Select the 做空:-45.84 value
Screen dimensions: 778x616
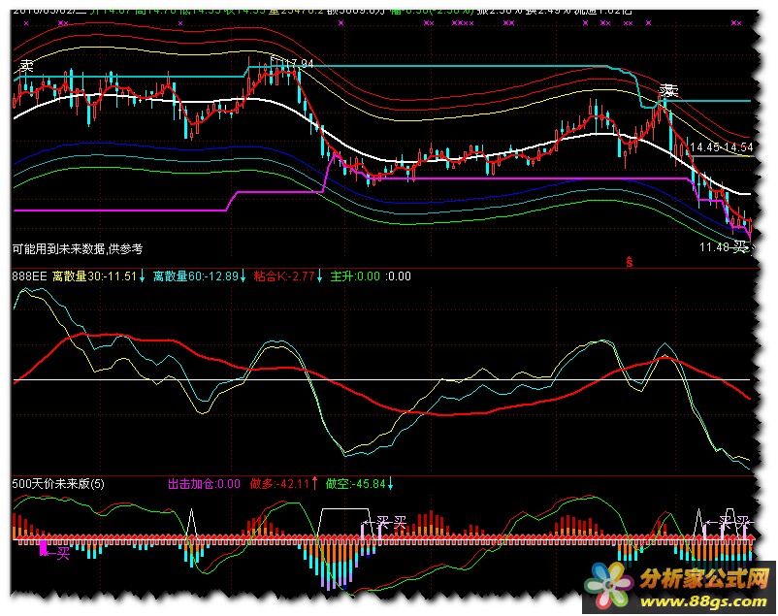click(356, 483)
